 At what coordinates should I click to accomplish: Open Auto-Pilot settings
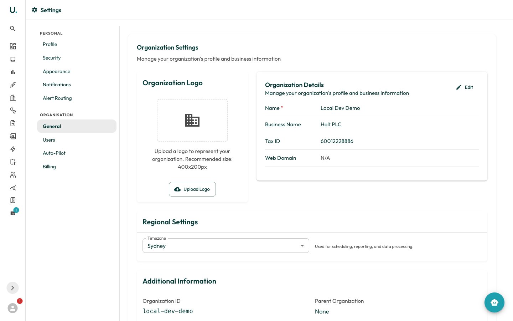[77, 153]
